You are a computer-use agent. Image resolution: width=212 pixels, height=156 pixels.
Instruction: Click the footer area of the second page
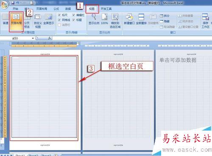point(118,145)
